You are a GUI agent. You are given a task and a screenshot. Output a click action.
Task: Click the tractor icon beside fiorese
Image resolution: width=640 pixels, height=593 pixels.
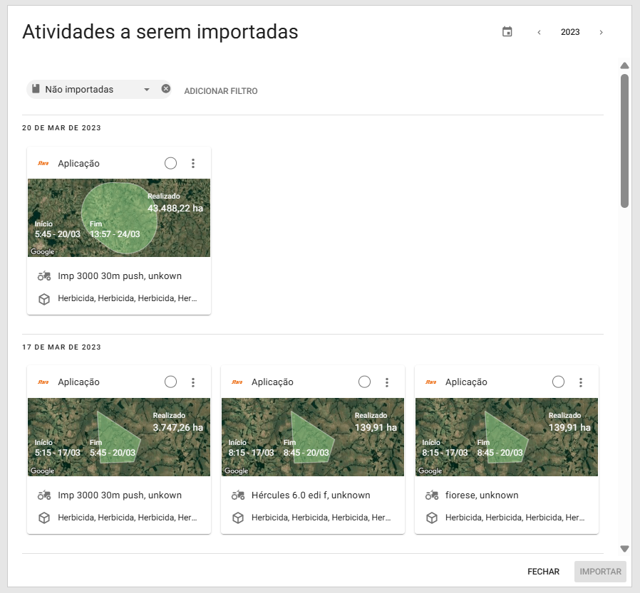click(x=431, y=495)
